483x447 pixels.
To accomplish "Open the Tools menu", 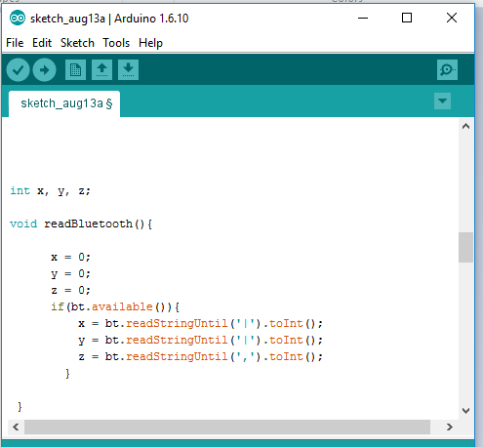I will coord(116,43).
